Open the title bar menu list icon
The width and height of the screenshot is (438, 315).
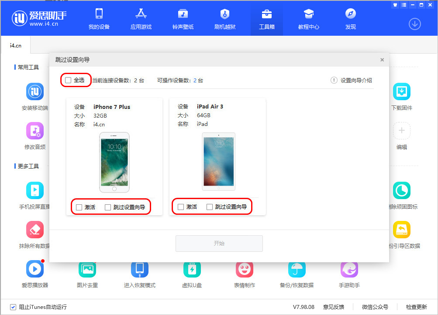404,5
